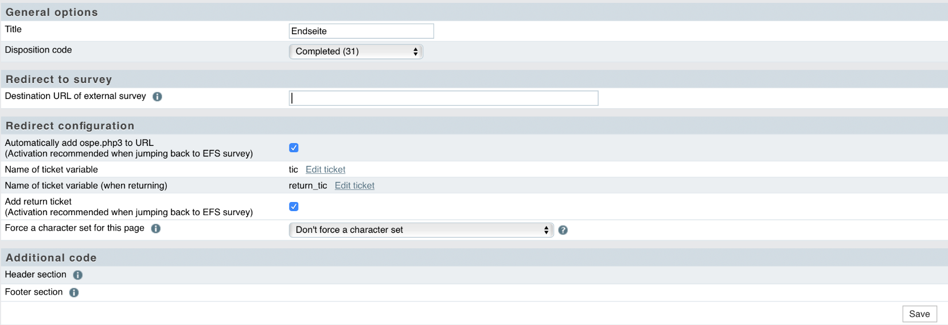The image size is (948, 325).
Task: Click info icon beside Destination URL label
Action: [x=157, y=97]
